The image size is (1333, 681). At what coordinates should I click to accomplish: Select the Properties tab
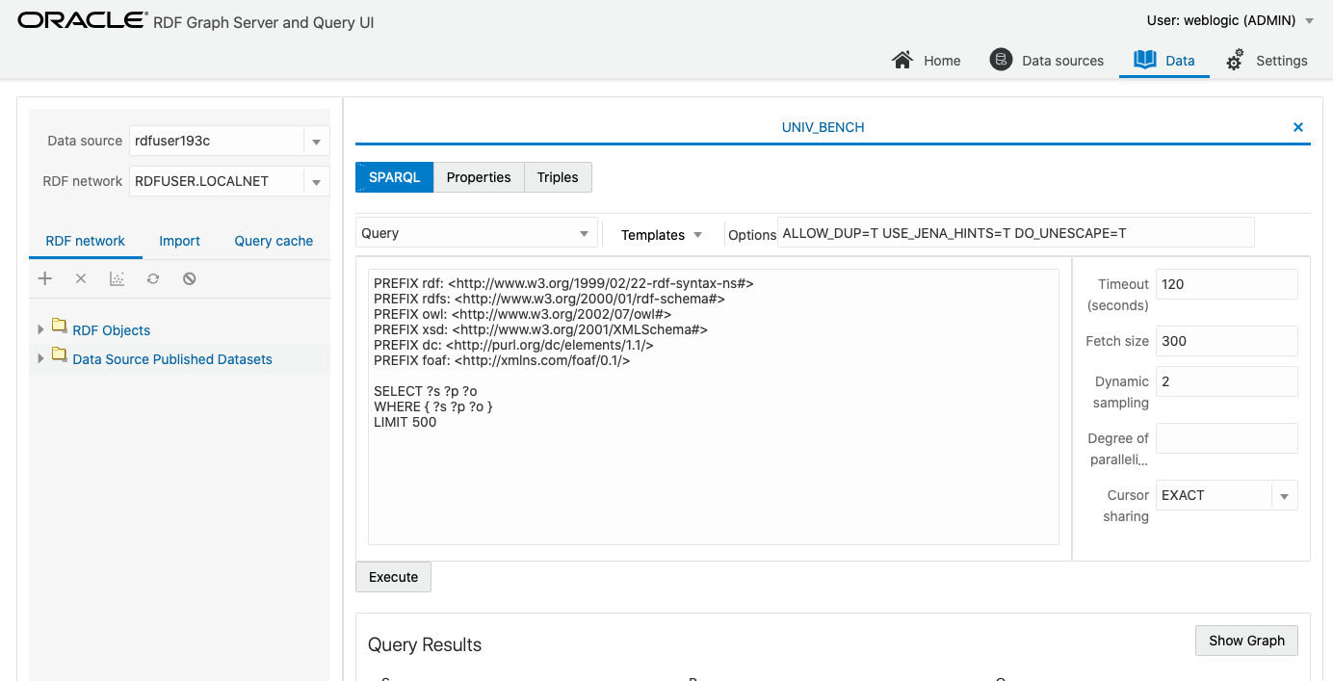[479, 177]
